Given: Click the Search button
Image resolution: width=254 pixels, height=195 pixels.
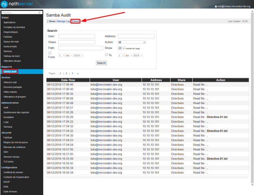Looking at the screenshot, I should point(101,63).
